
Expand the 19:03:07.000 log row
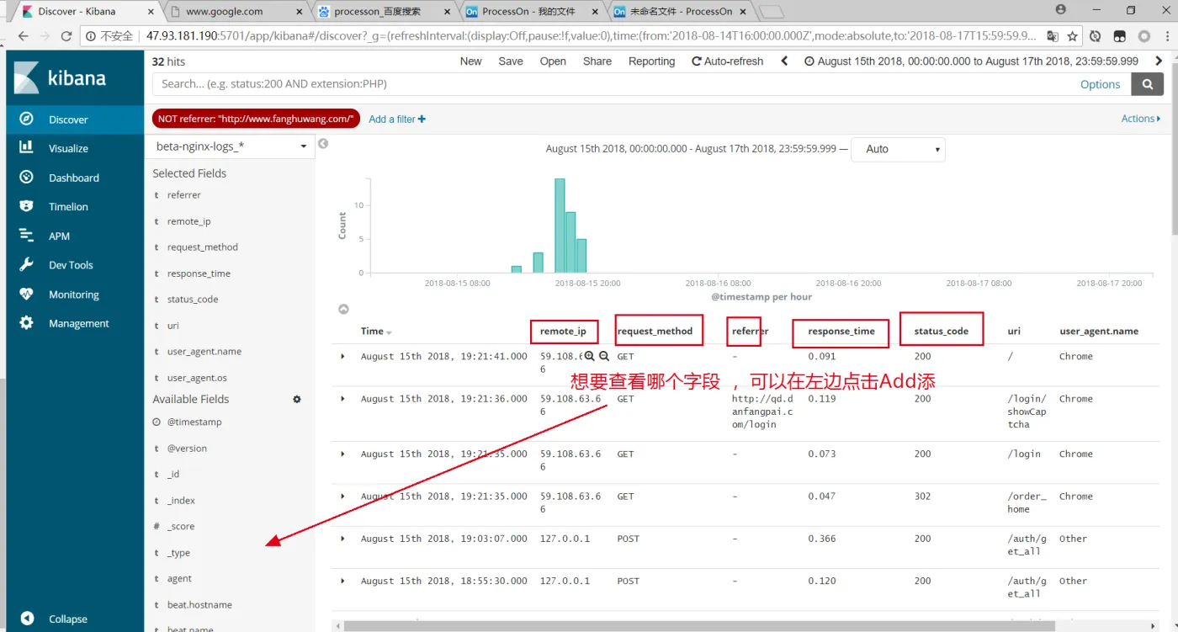coord(342,539)
